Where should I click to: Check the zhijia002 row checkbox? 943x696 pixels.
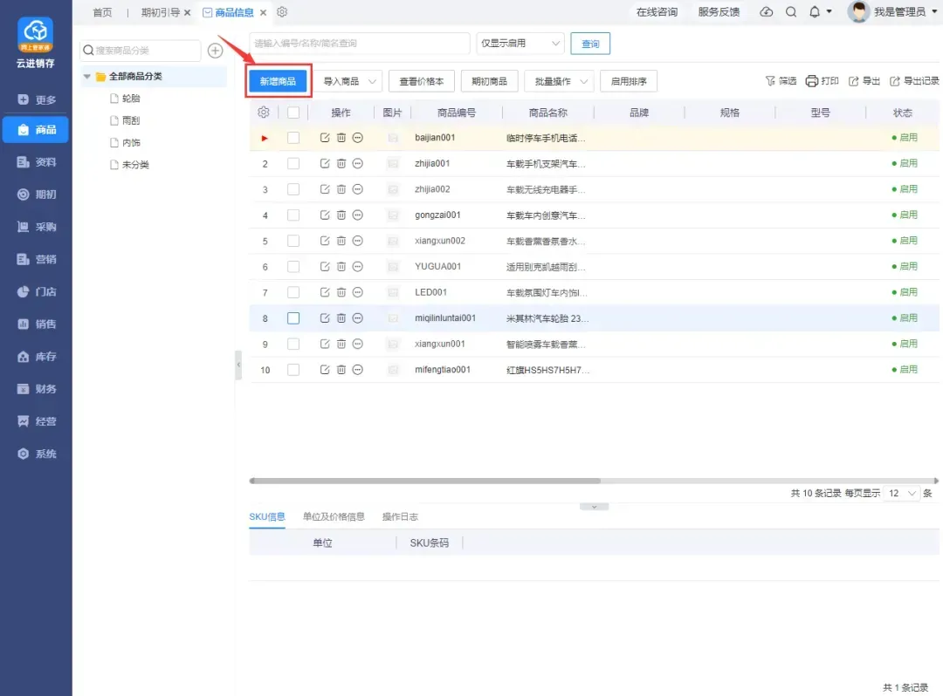coord(293,189)
